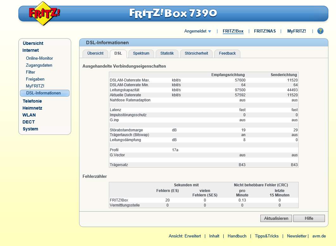Expand the Angemeldet dropdown arrow
The image size is (336, 246).
209,32
